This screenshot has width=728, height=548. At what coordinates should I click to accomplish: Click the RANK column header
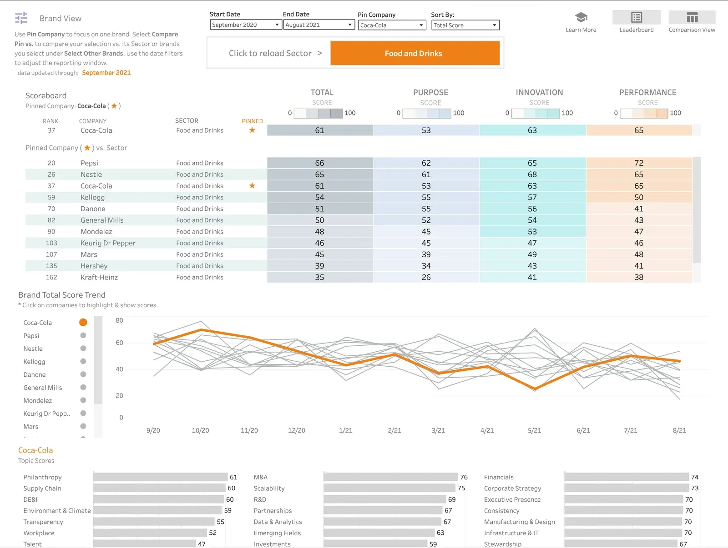pos(51,121)
